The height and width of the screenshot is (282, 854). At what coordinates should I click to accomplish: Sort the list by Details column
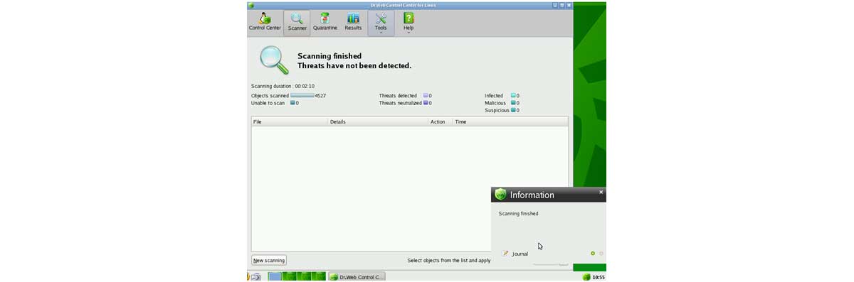378,122
